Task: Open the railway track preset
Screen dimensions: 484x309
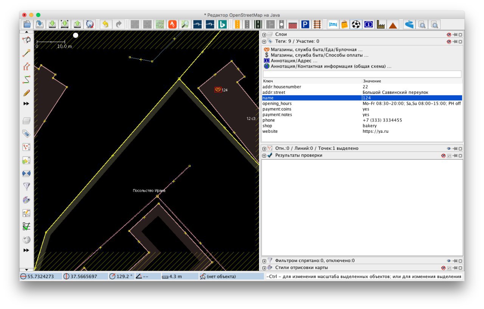Action: tap(317, 24)
